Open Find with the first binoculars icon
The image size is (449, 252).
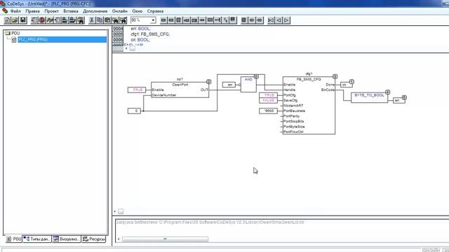[115, 20]
